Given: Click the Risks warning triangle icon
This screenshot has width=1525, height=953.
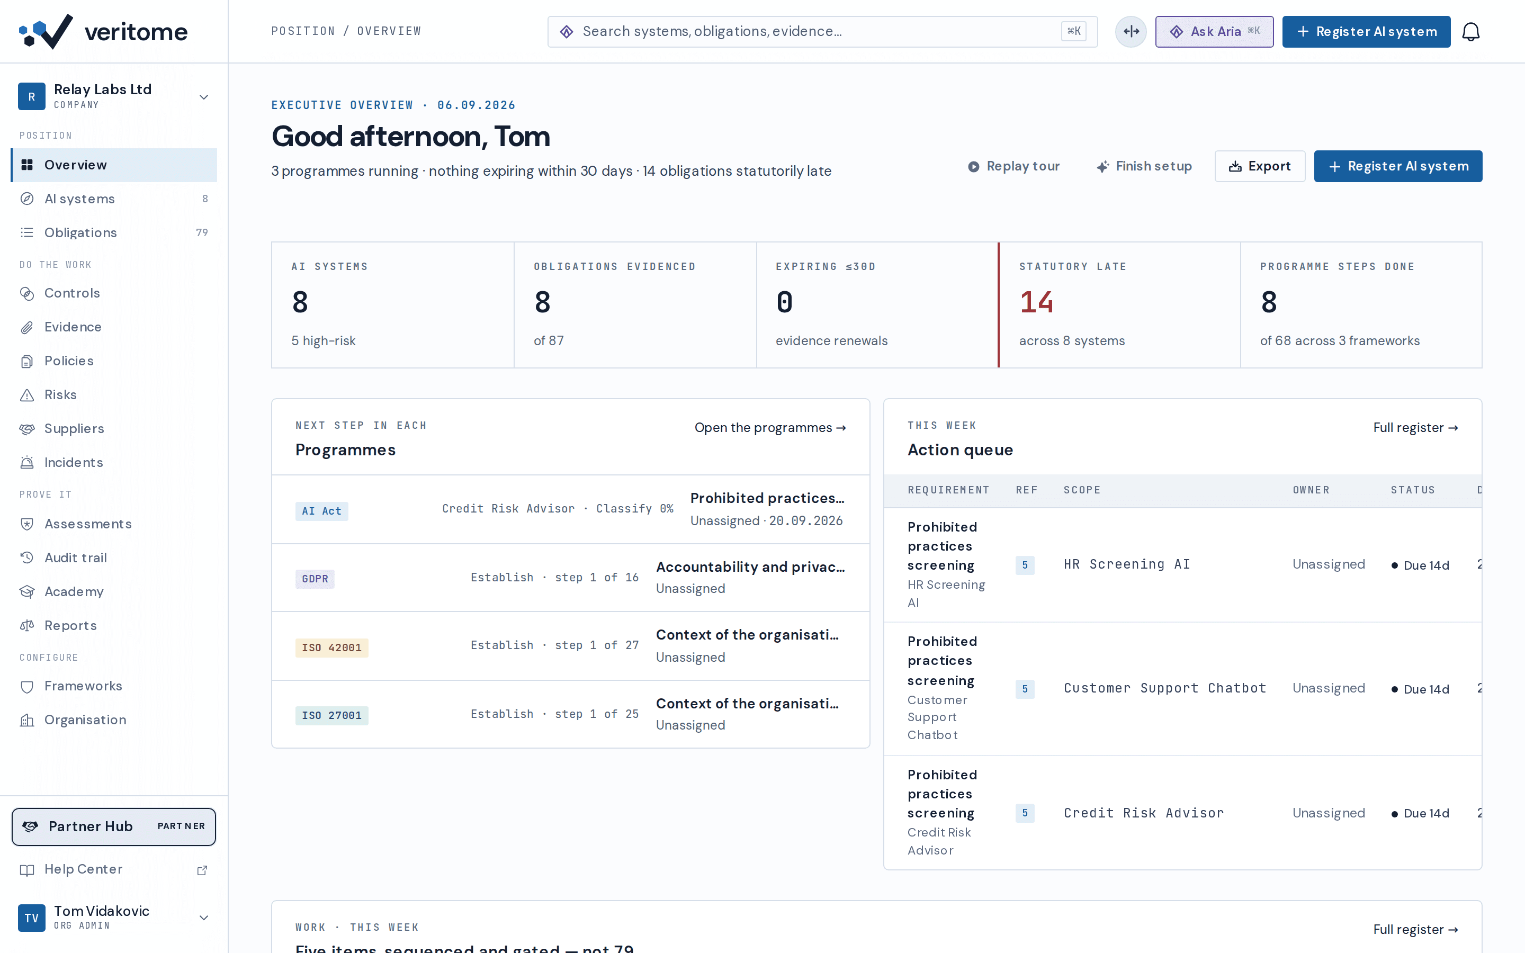Looking at the screenshot, I should (x=26, y=395).
